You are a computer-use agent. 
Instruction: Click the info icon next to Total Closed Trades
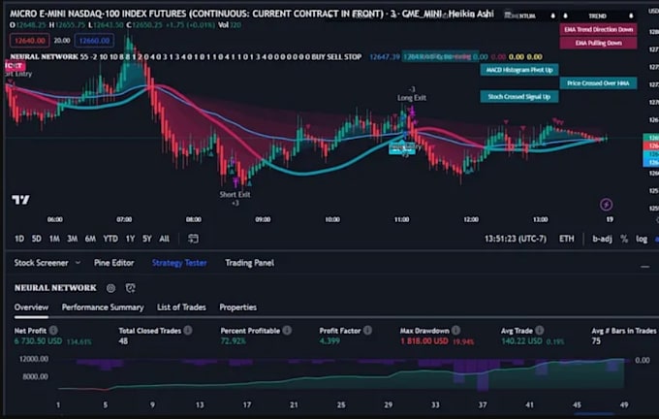pos(187,330)
